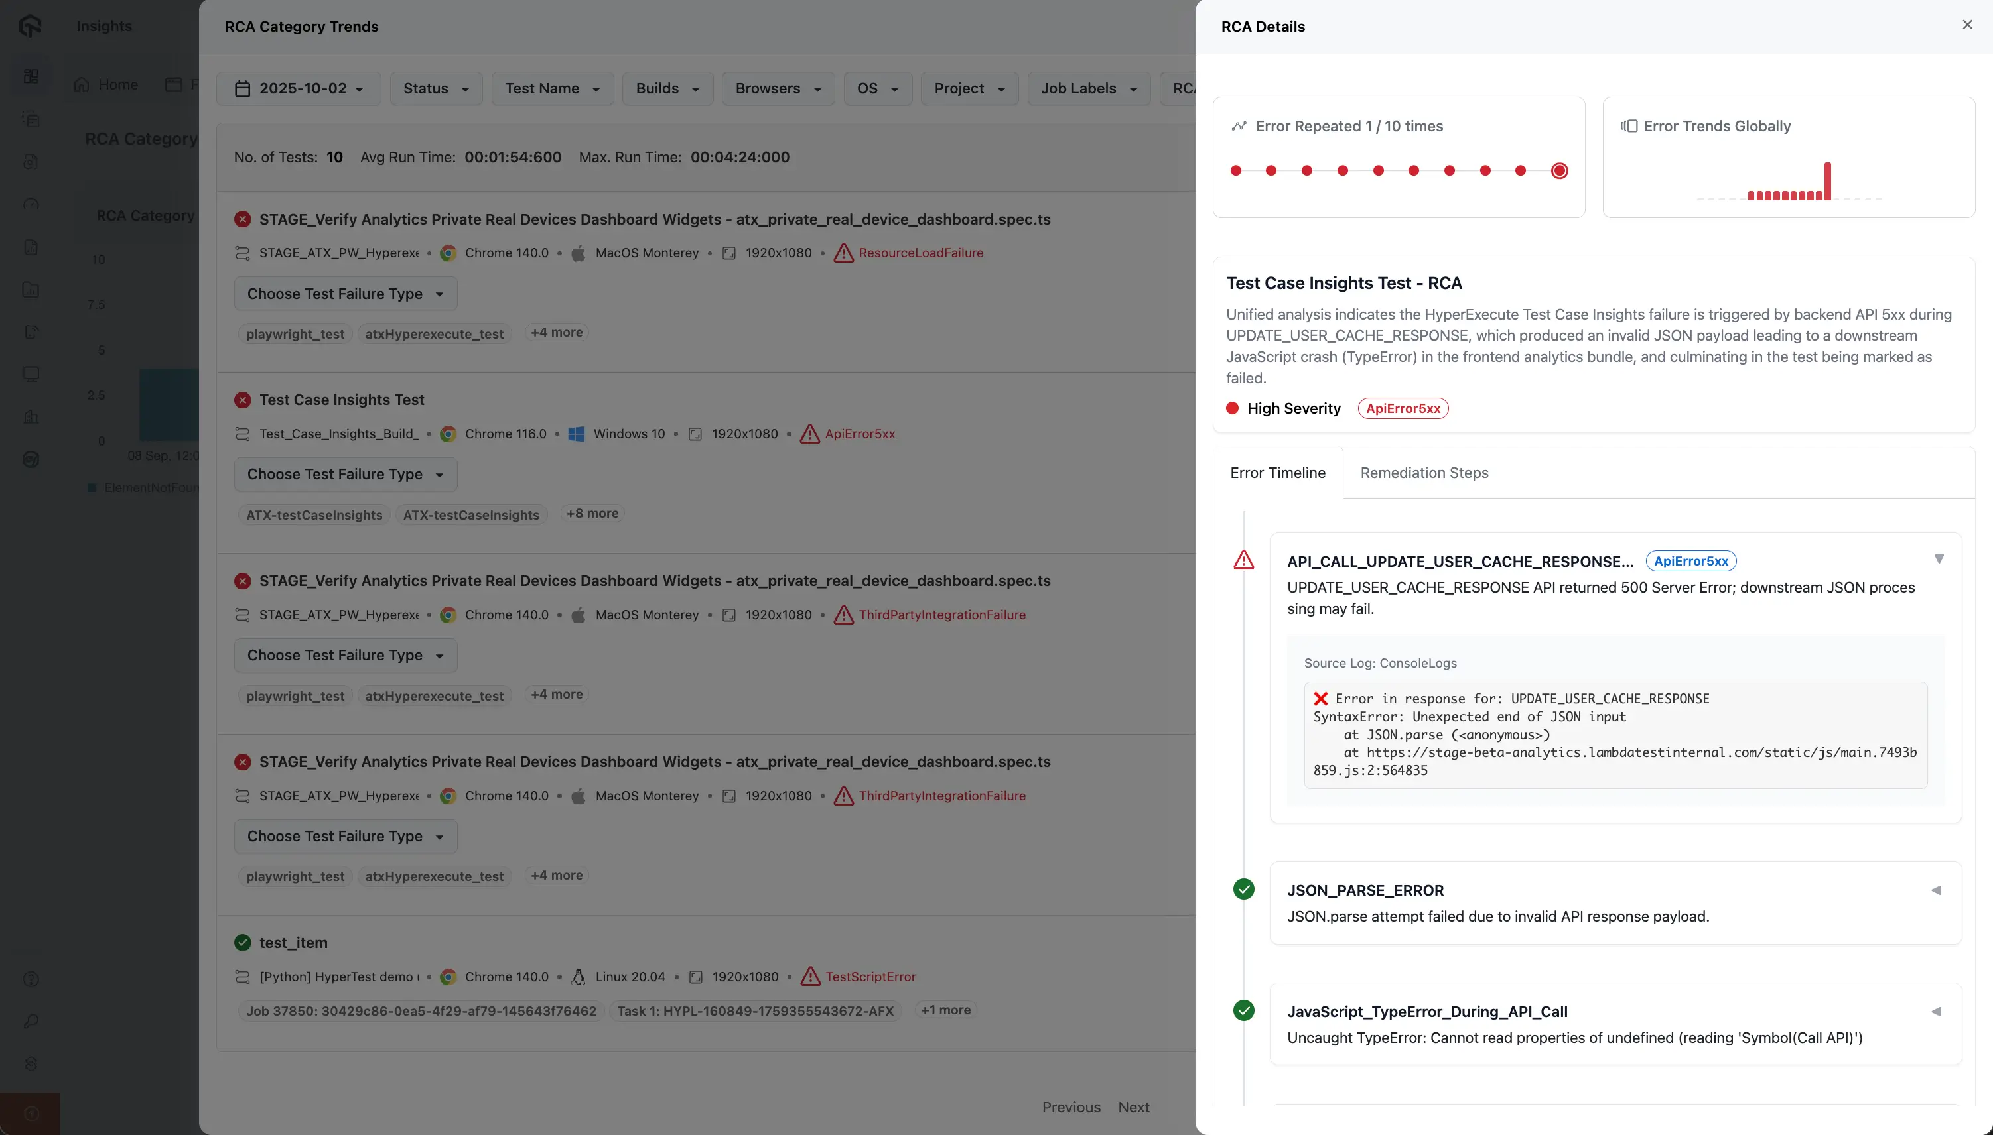
Task: Close the RCA Details panel
Action: tap(1966, 25)
